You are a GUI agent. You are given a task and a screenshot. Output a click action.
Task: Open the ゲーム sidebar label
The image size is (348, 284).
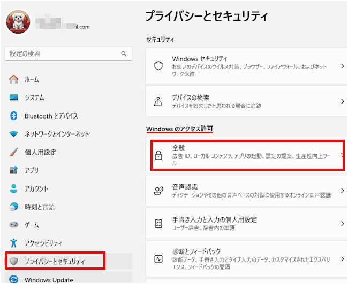coord(32,225)
